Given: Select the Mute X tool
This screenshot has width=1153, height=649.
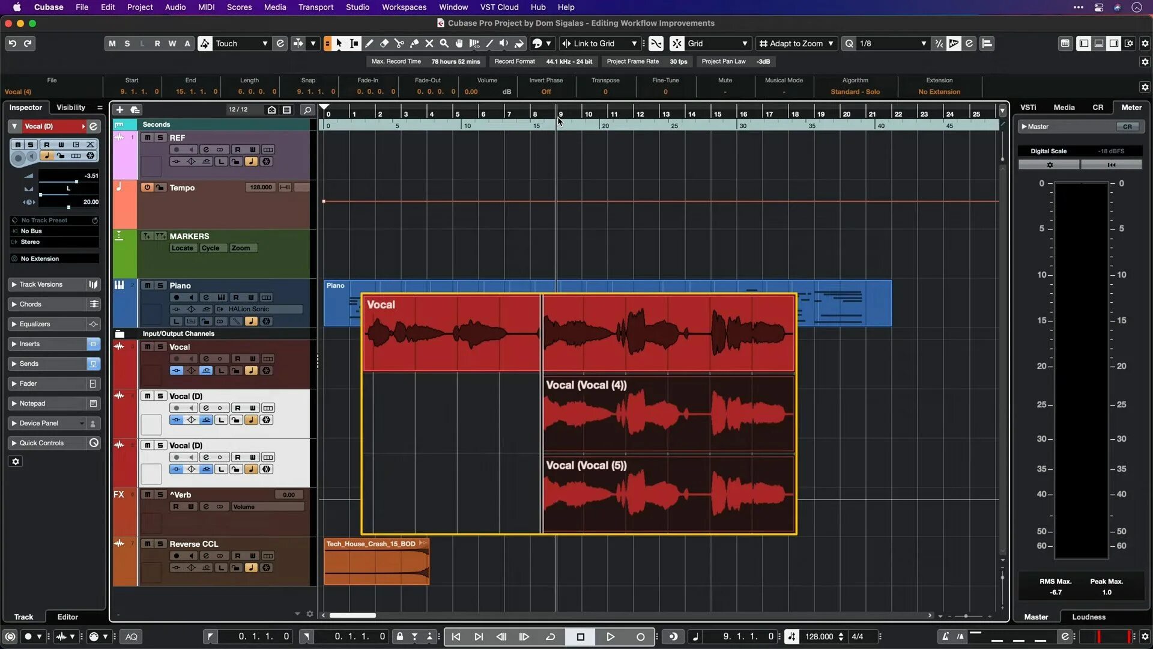Looking at the screenshot, I should (429, 43).
